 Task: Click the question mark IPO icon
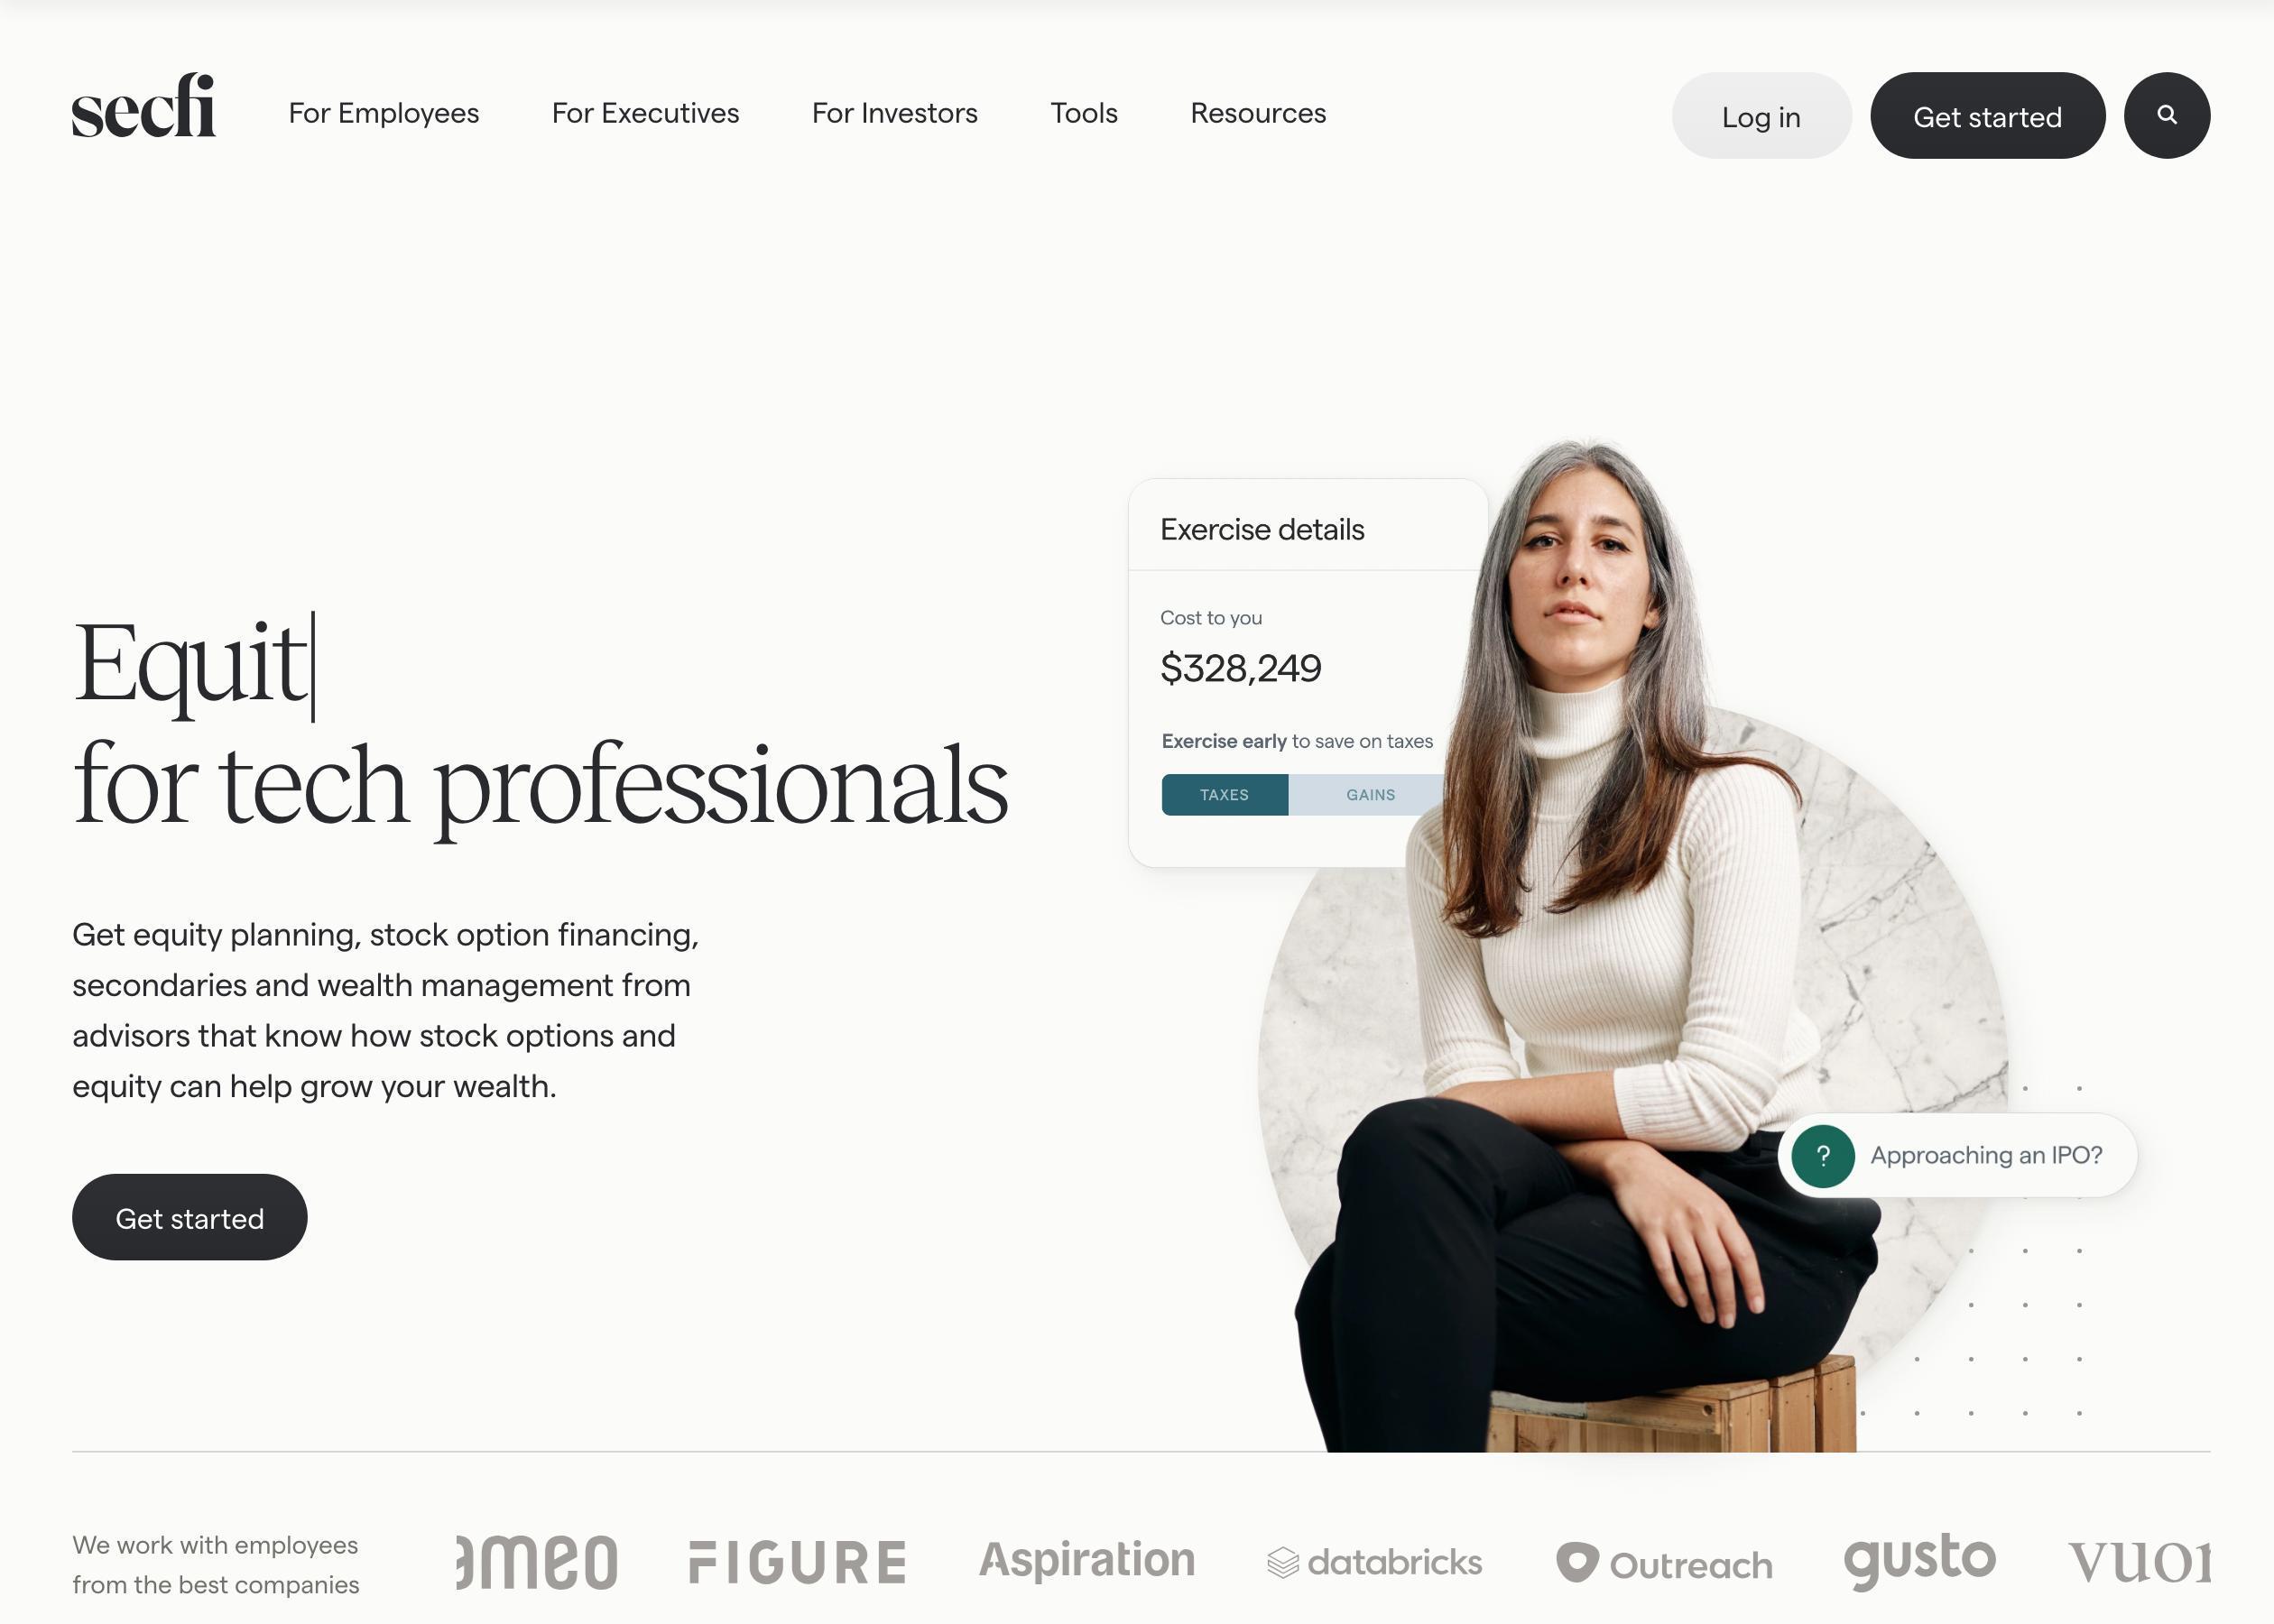click(1824, 1157)
